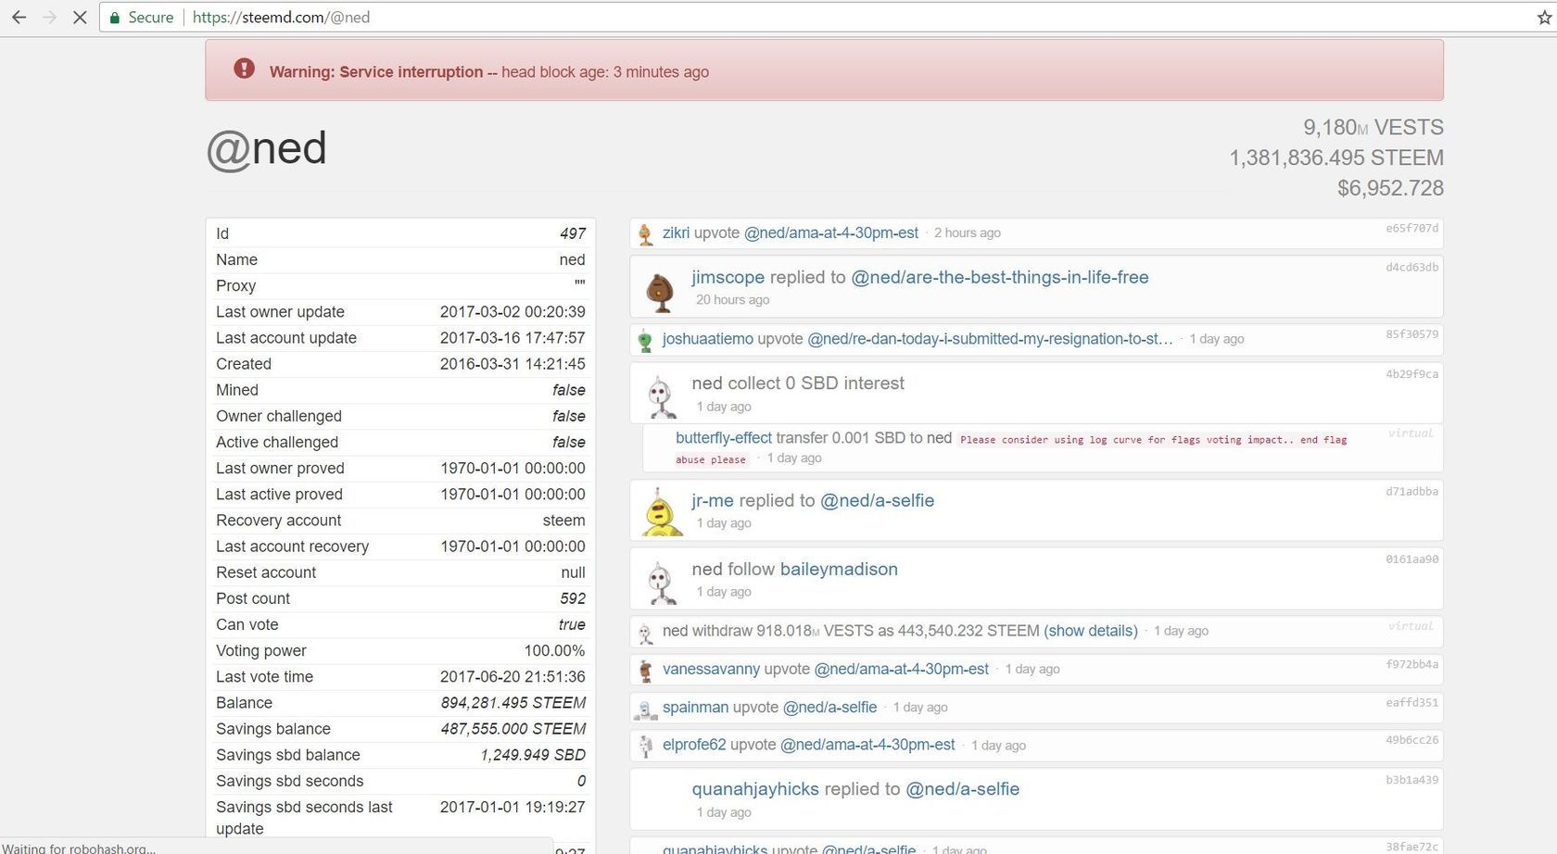Image resolution: width=1557 pixels, height=854 pixels.
Task: Open vanessavanny's profile link
Action: pyautogui.click(x=711, y=669)
